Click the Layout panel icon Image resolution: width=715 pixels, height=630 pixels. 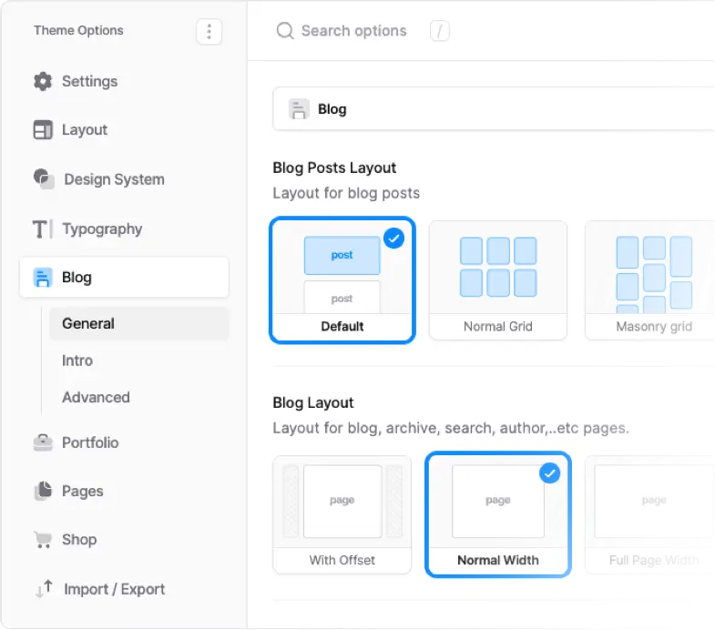pos(43,130)
